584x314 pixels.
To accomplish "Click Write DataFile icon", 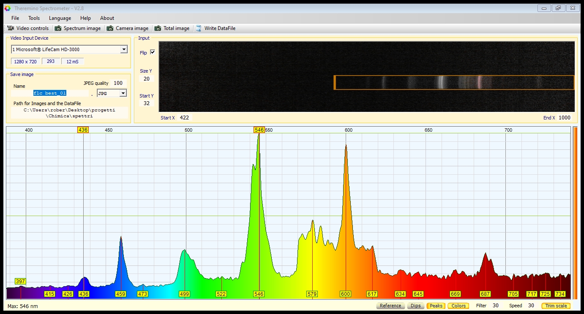I will coord(198,28).
